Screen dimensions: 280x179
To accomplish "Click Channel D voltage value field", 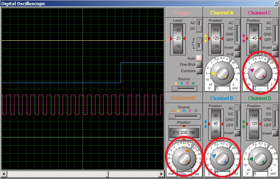I will (x=260, y=174).
